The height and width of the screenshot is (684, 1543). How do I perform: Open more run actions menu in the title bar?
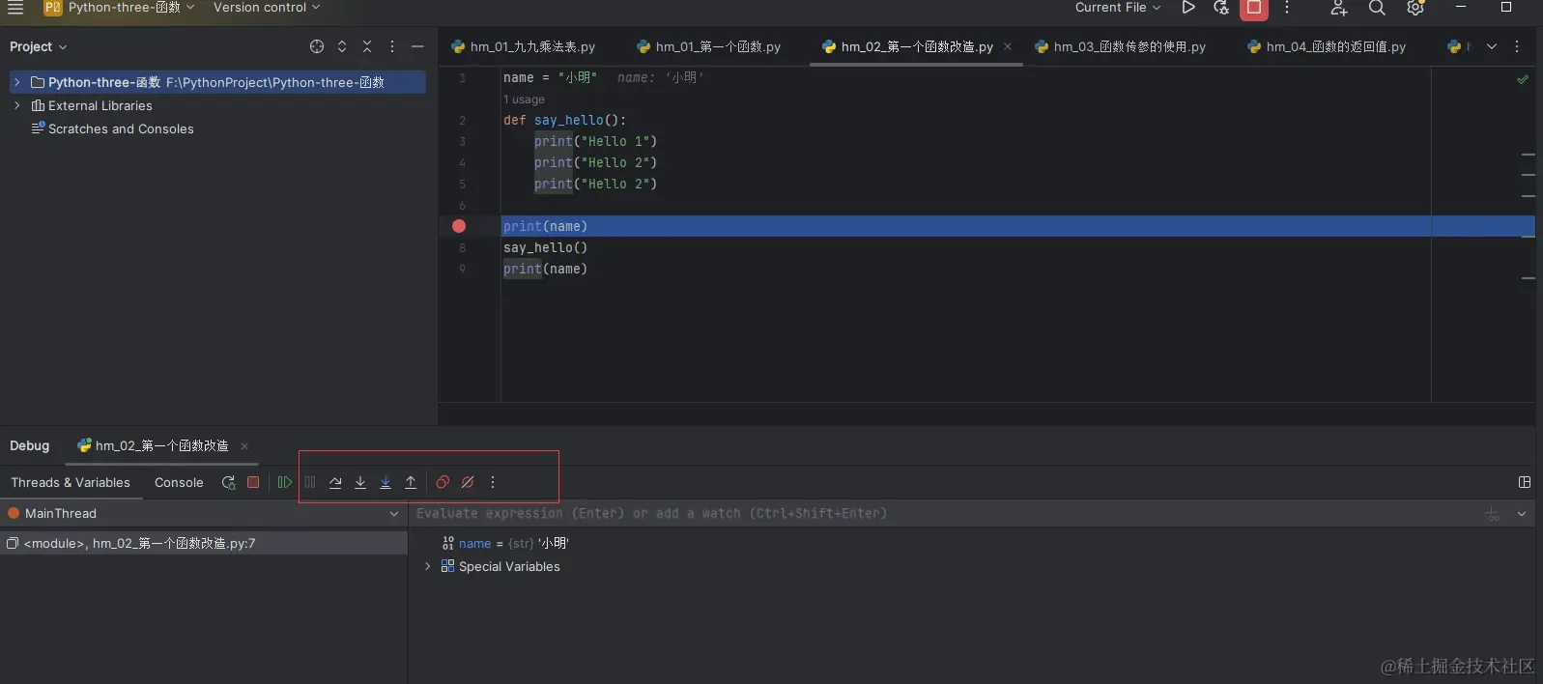pos(1287,8)
